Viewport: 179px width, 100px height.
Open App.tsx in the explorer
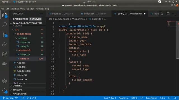click(x=27, y=67)
